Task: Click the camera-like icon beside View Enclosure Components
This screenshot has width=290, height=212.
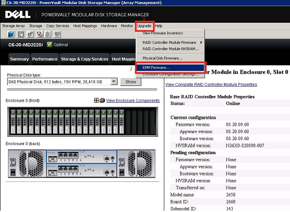Action: tap(102, 100)
